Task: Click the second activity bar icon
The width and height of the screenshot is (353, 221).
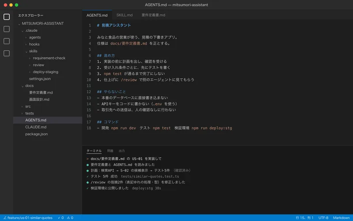Action: tap(7, 29)
